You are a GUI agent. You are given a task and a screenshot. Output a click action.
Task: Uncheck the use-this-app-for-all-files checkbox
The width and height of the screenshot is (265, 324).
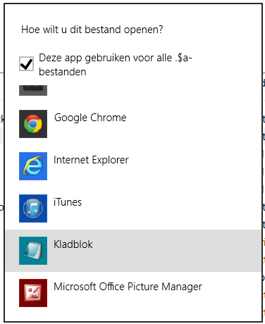[x=26, y=63]
